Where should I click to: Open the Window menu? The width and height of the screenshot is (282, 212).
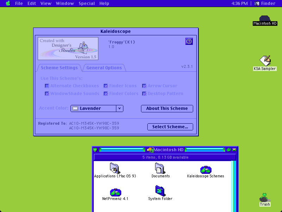(65, 3)
